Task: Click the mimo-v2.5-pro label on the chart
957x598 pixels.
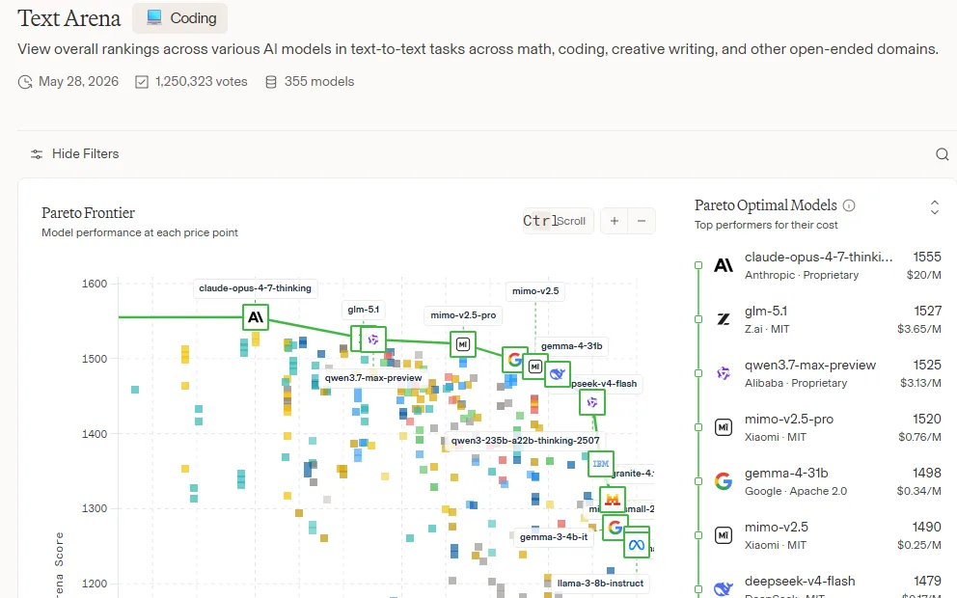Action: (x=463, y=314)
